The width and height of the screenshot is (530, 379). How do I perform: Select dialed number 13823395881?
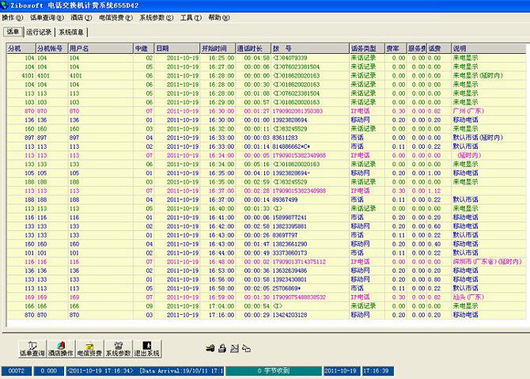tap(290, 226)
